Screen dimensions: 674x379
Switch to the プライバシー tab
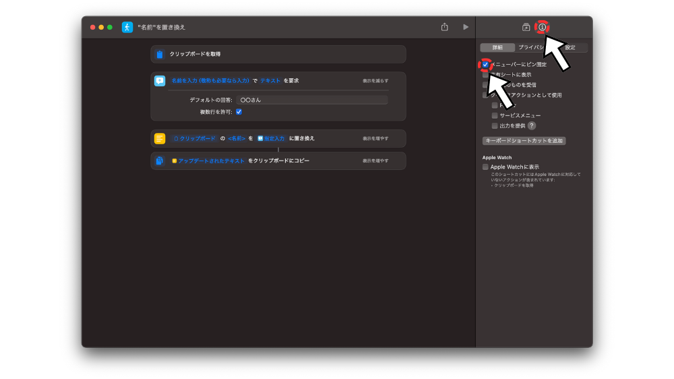coord(533,47)
